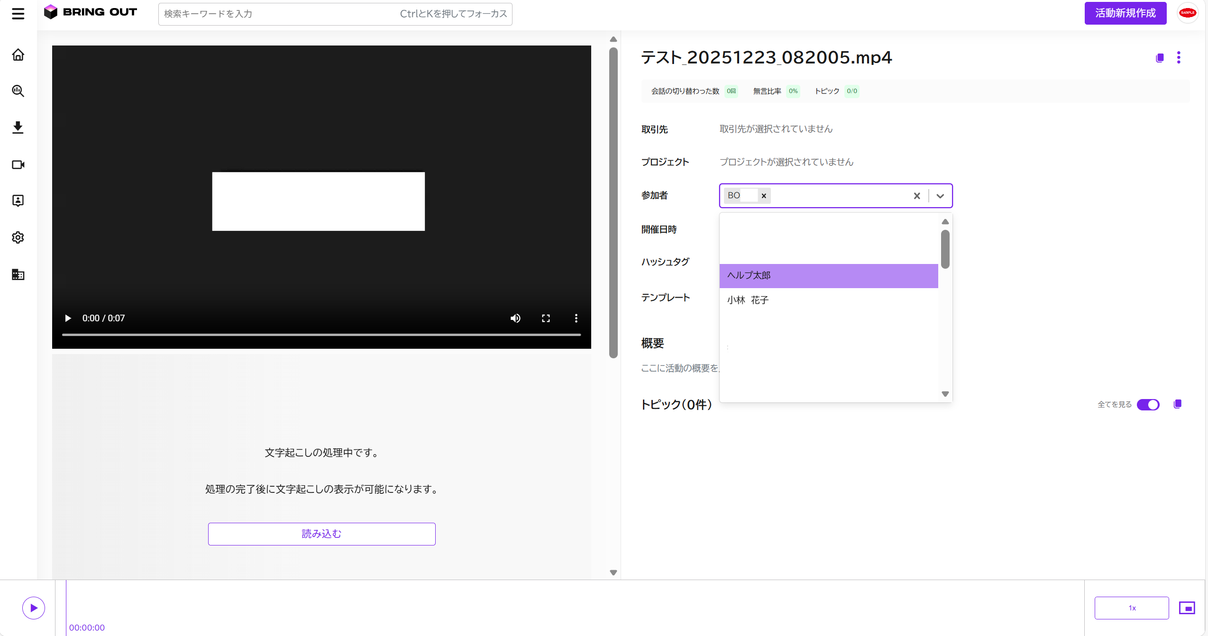Image resolution: width=1208 pixels, height=636 pixels.
Task: Open the contacts sidebar icon
Action: [x=18, y=201]
